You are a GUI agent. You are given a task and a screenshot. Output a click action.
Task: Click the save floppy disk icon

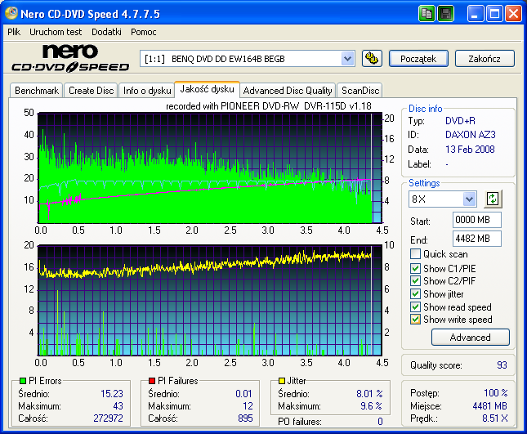click(x=445, y=14)
